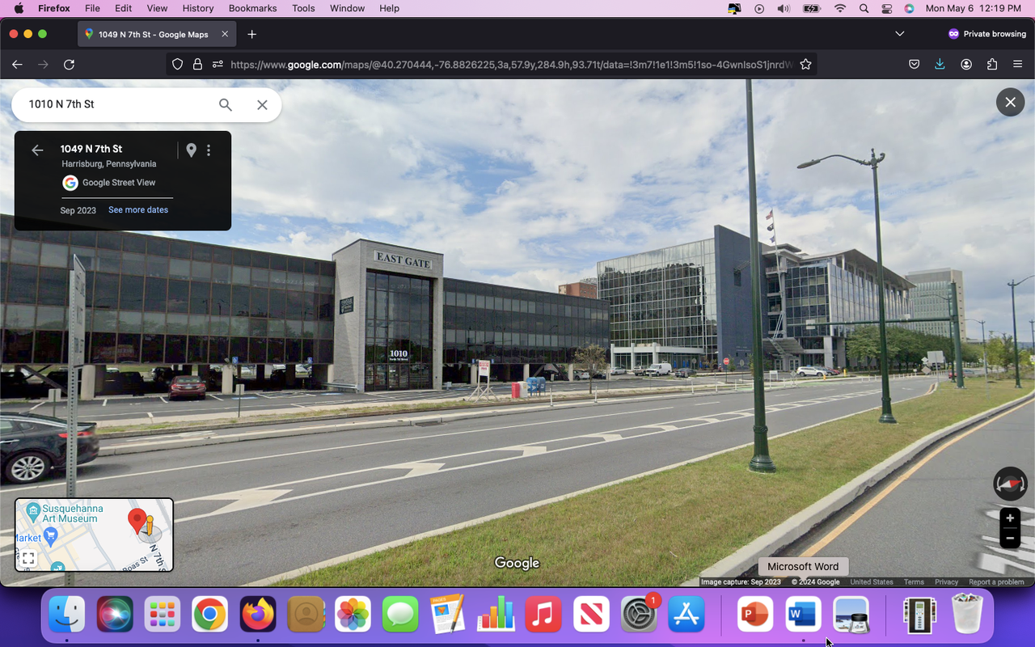The height and width of the screenshot is (647, 1035).
Task: Open System Settings from the Dock
Action: tap(639, 615)
